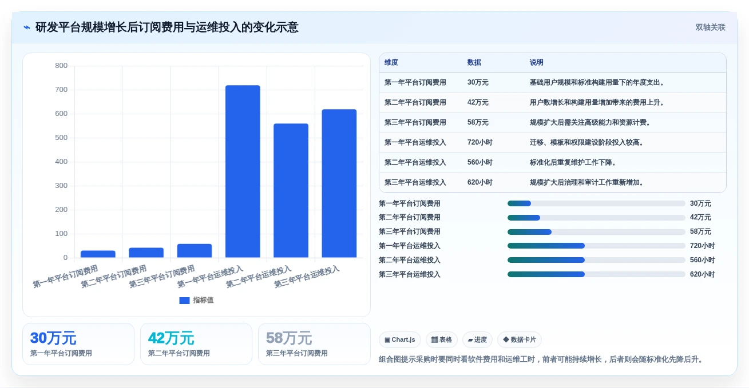Click the chart bar for 第三年平台运维投入
Image resolution: width=749 pixels, height=388 pixels.
coord(339,183)
